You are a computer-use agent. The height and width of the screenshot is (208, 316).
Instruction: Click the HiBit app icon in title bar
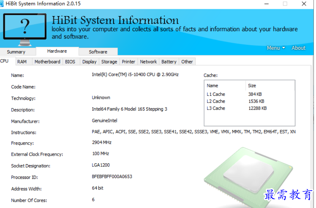coord(2,4)
